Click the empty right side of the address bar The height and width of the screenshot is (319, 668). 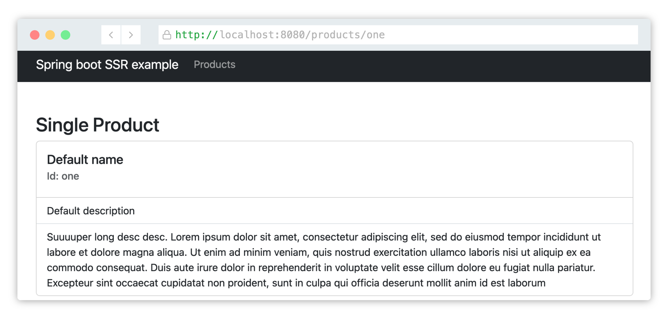[x=511, y=35]
